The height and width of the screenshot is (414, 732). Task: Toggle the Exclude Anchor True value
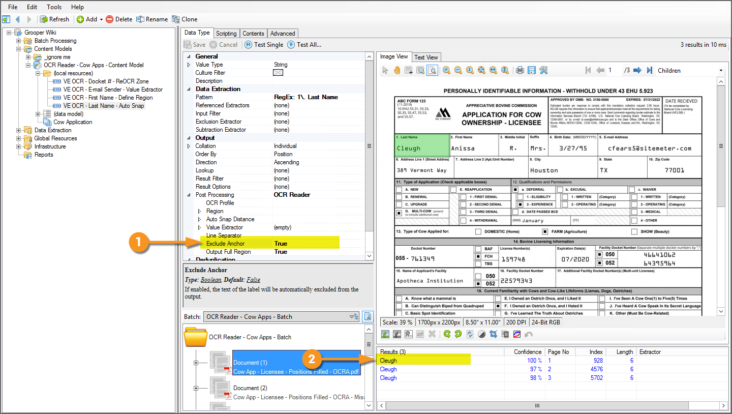(x=281, y=244)
